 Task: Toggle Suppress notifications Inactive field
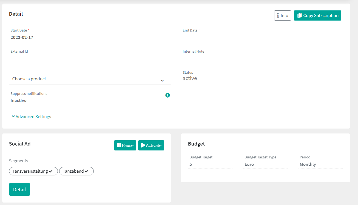coord(86,101)
